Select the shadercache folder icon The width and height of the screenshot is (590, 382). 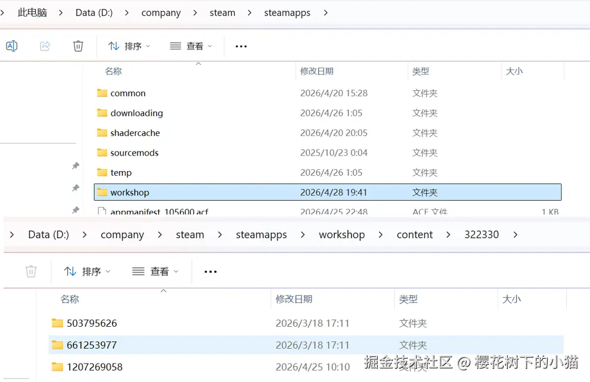102,132
